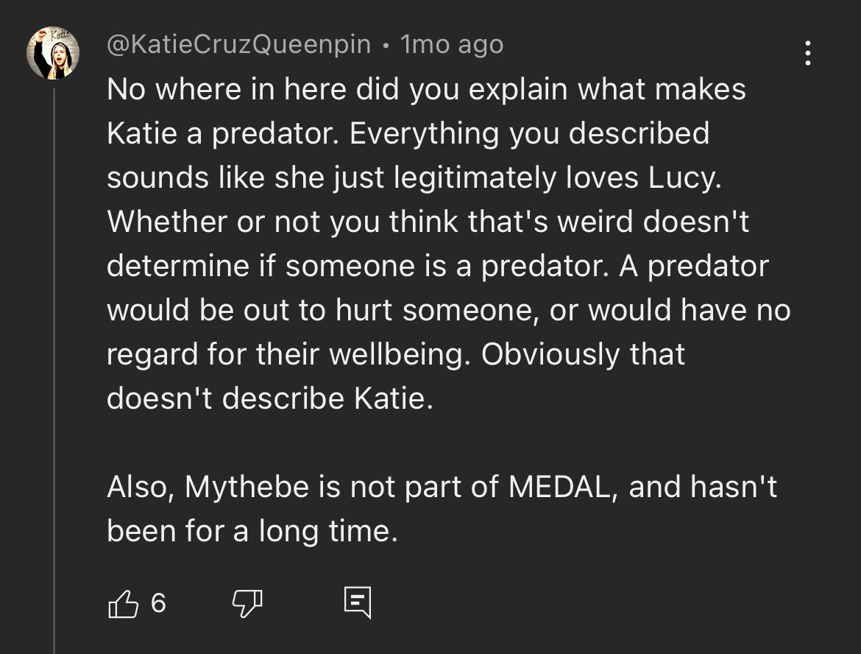The image size is (861, 654).
Task: Click the reply speech-bubble icon
Action: [x=358, y=603]
